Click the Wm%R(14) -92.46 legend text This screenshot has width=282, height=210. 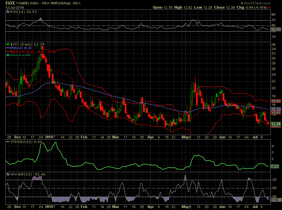[x=28, y=174]
